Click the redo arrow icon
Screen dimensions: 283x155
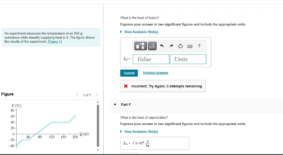pos(171,46)
